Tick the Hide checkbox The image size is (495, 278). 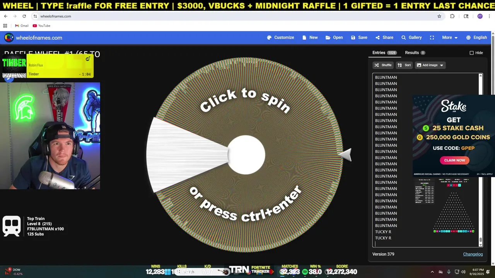click(471, 53)
